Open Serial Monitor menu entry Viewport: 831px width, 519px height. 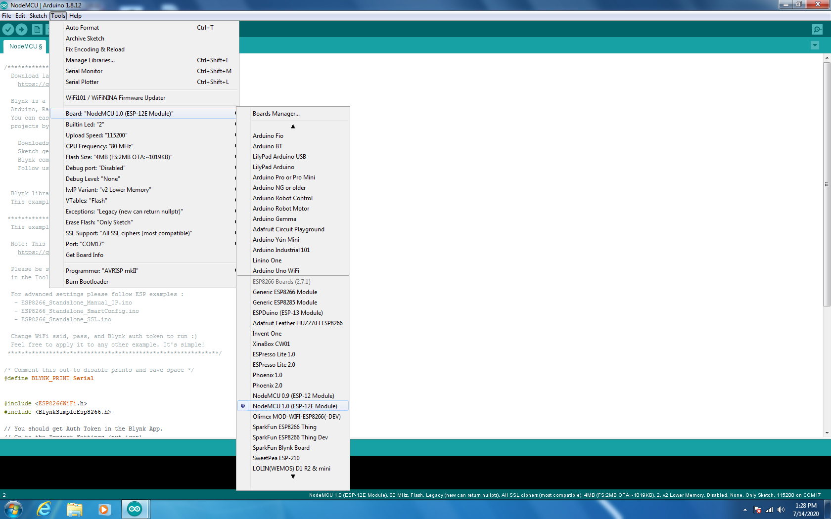[x=143, y=71]
